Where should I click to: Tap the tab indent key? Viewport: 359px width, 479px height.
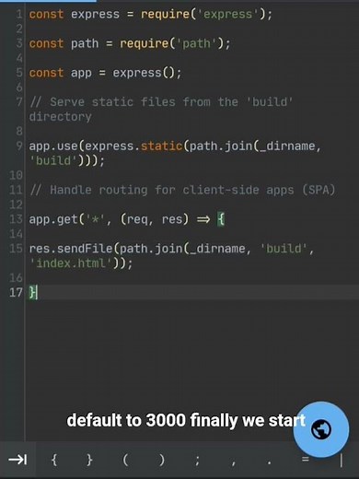[17, 460]
